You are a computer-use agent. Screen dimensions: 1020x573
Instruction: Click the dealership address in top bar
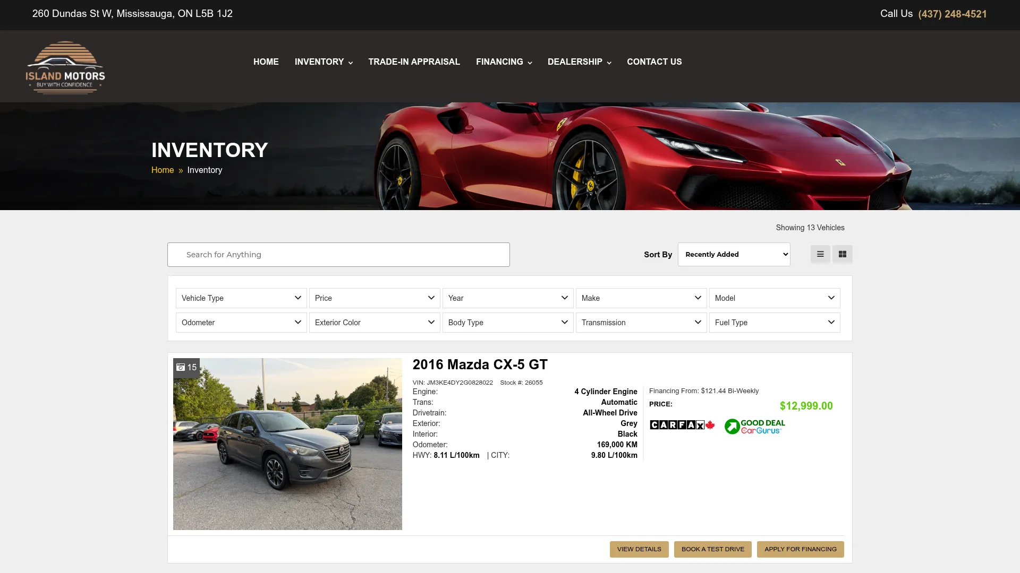click(x=132, y=14)
